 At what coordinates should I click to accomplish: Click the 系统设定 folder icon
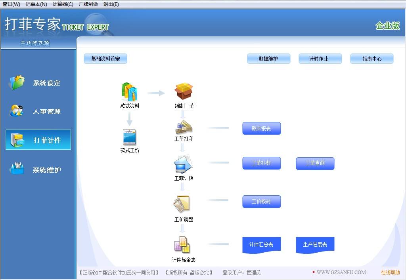tap(17, 82)
